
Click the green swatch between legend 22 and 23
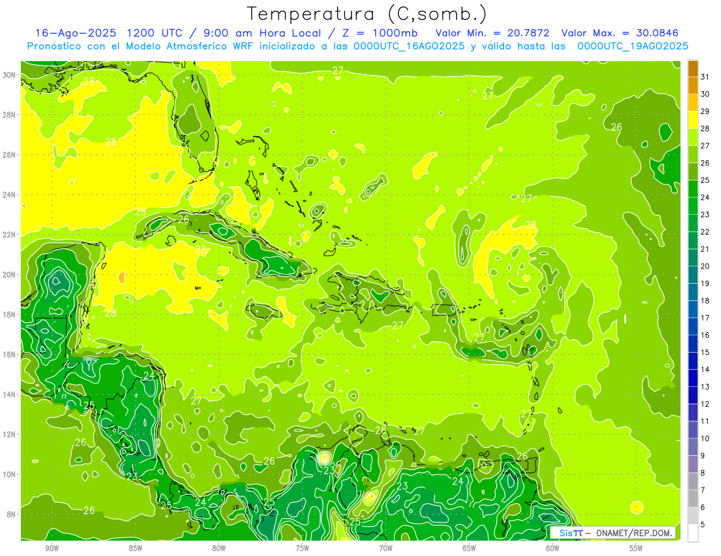pos(693,223)
